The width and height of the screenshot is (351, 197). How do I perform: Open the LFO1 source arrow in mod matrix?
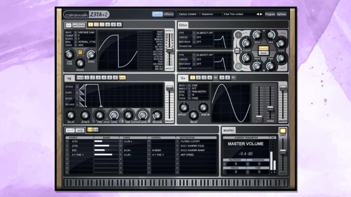click(x=67, y=141)
